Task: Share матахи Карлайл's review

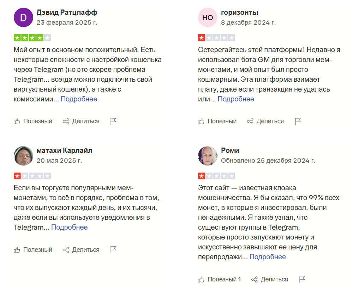Action: click(82, 249)
